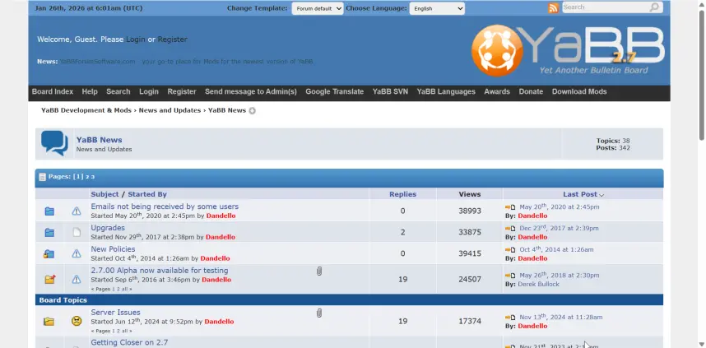Click warning triangle icon in Emails row

click(77, 211)
